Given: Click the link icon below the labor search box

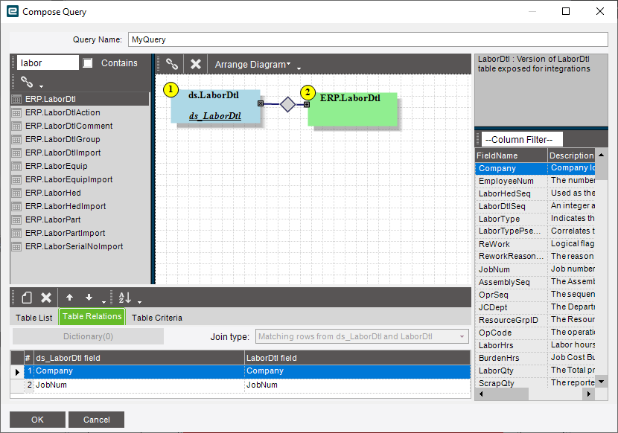Looking at the screenshot, I should pos(27,82).
